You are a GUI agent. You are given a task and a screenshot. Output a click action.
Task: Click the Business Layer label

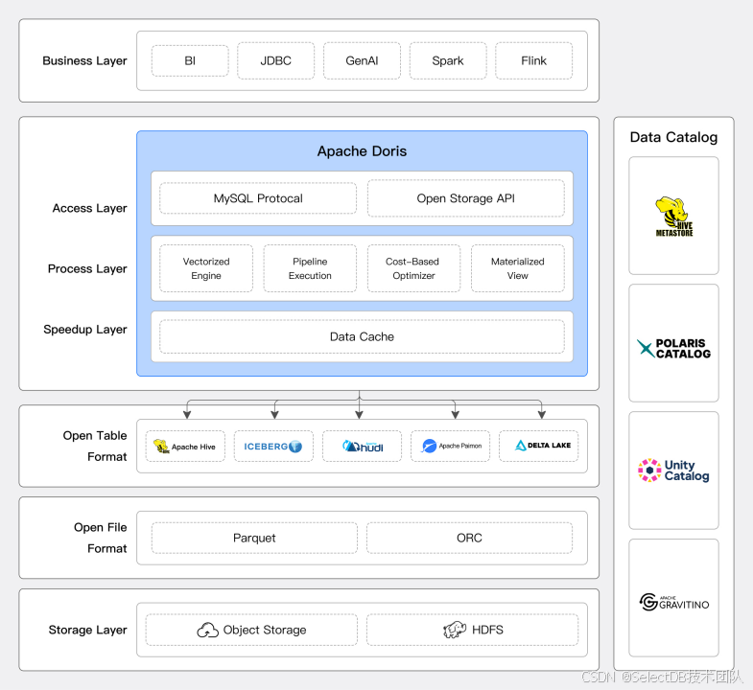click(85, 61)
